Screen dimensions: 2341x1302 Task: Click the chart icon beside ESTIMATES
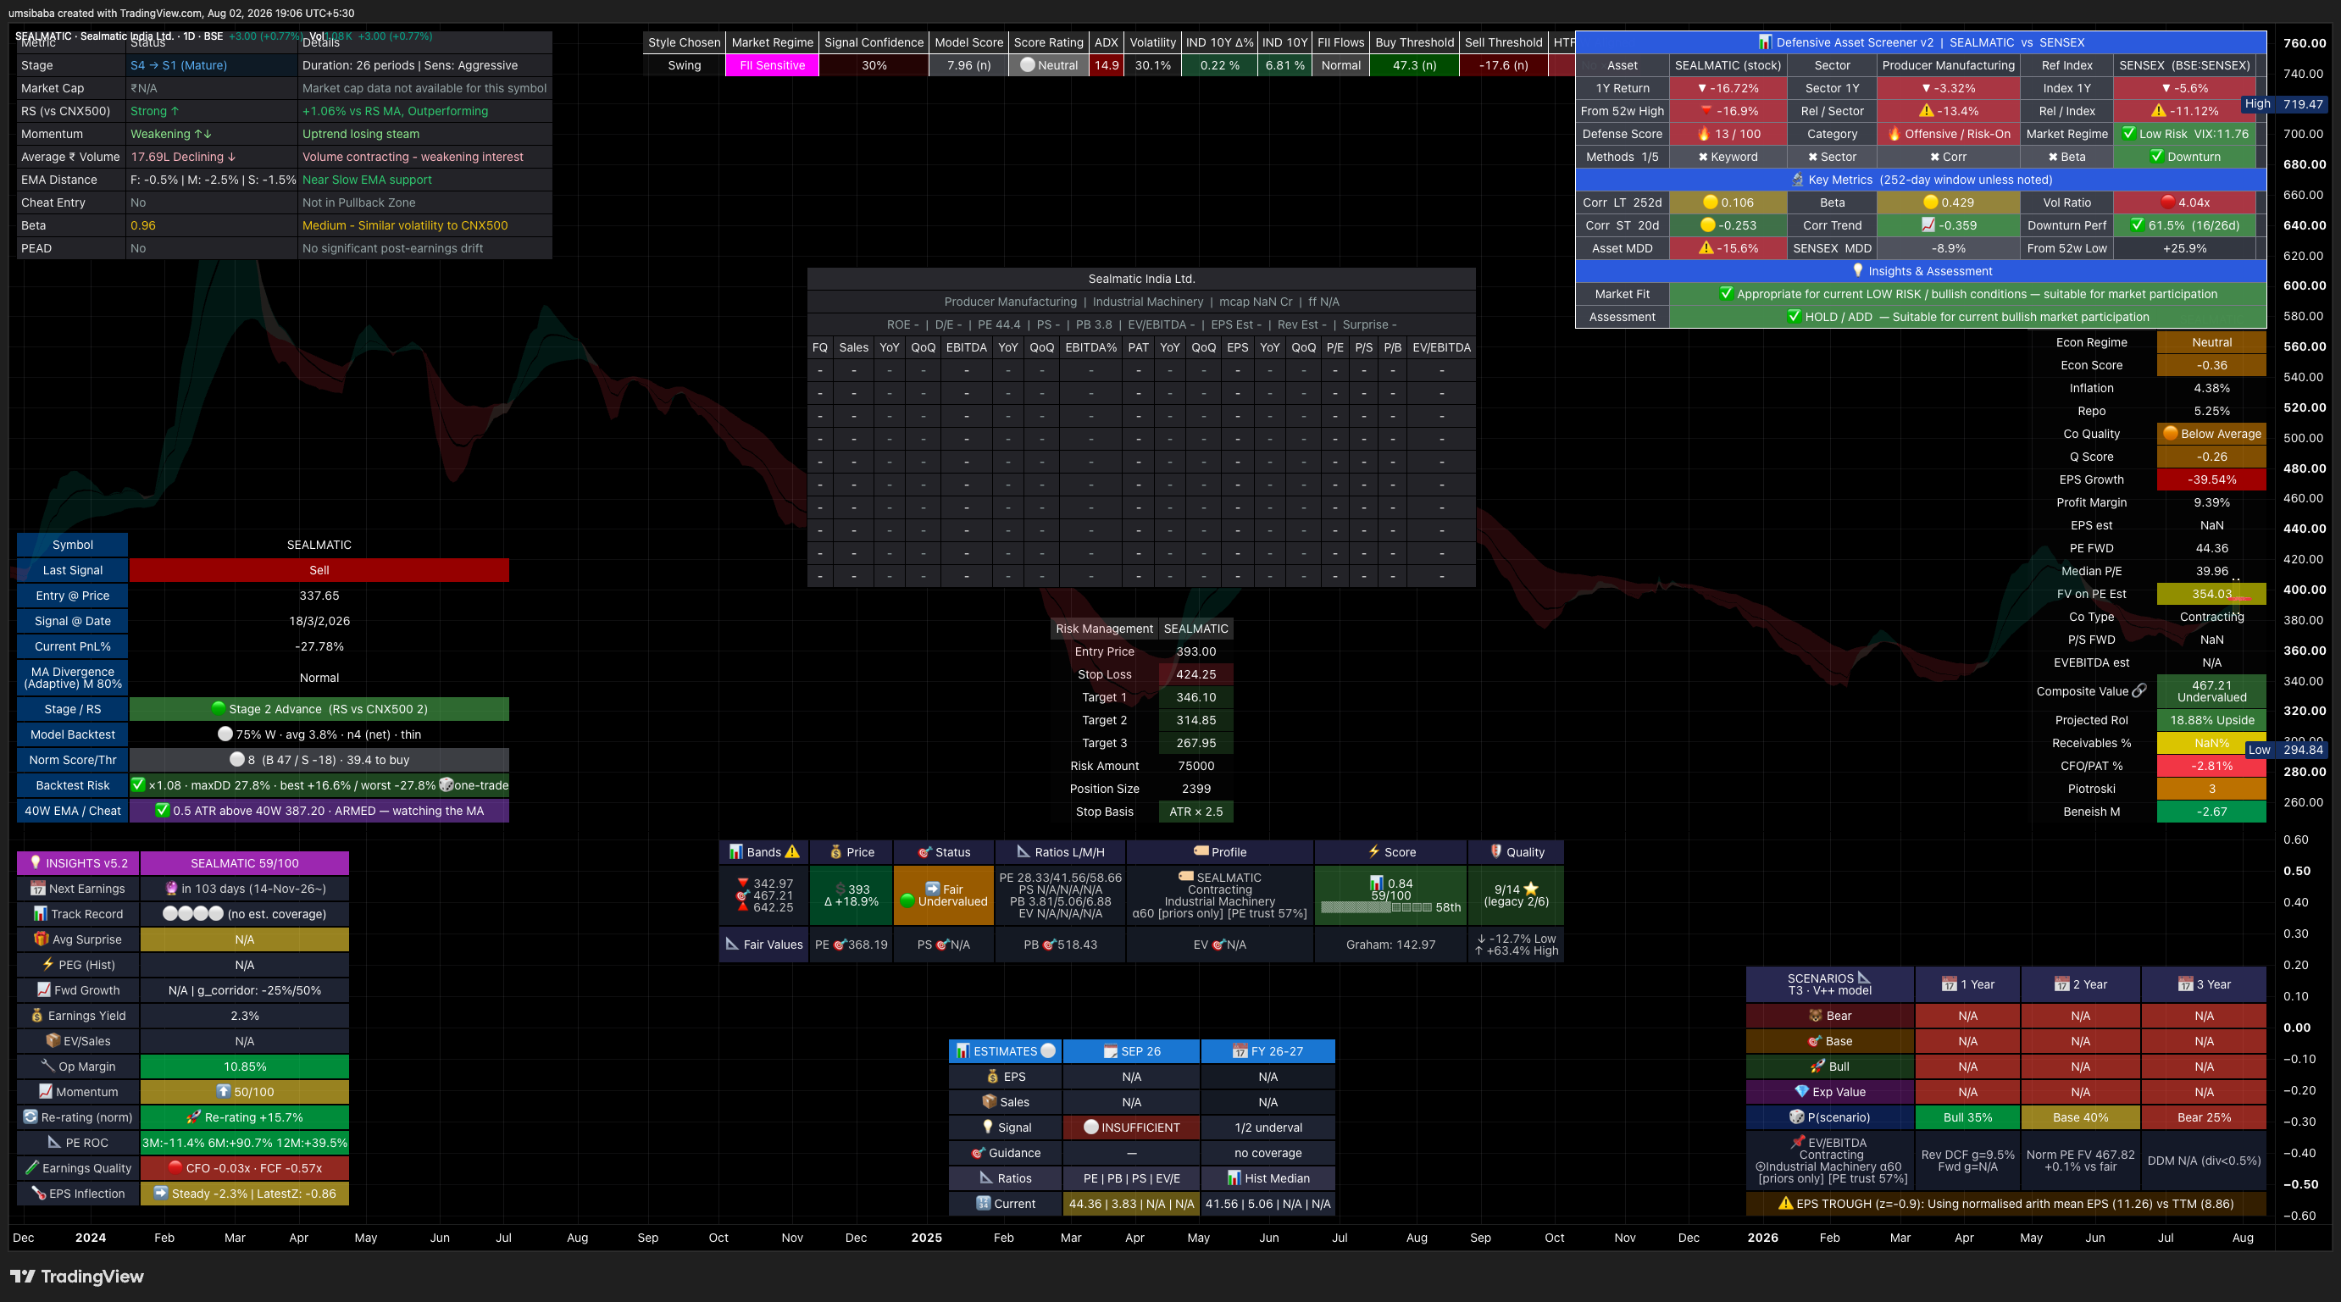click(963, 1051)
